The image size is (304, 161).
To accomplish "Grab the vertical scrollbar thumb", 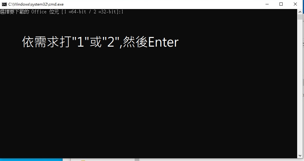I will [300, 17].
